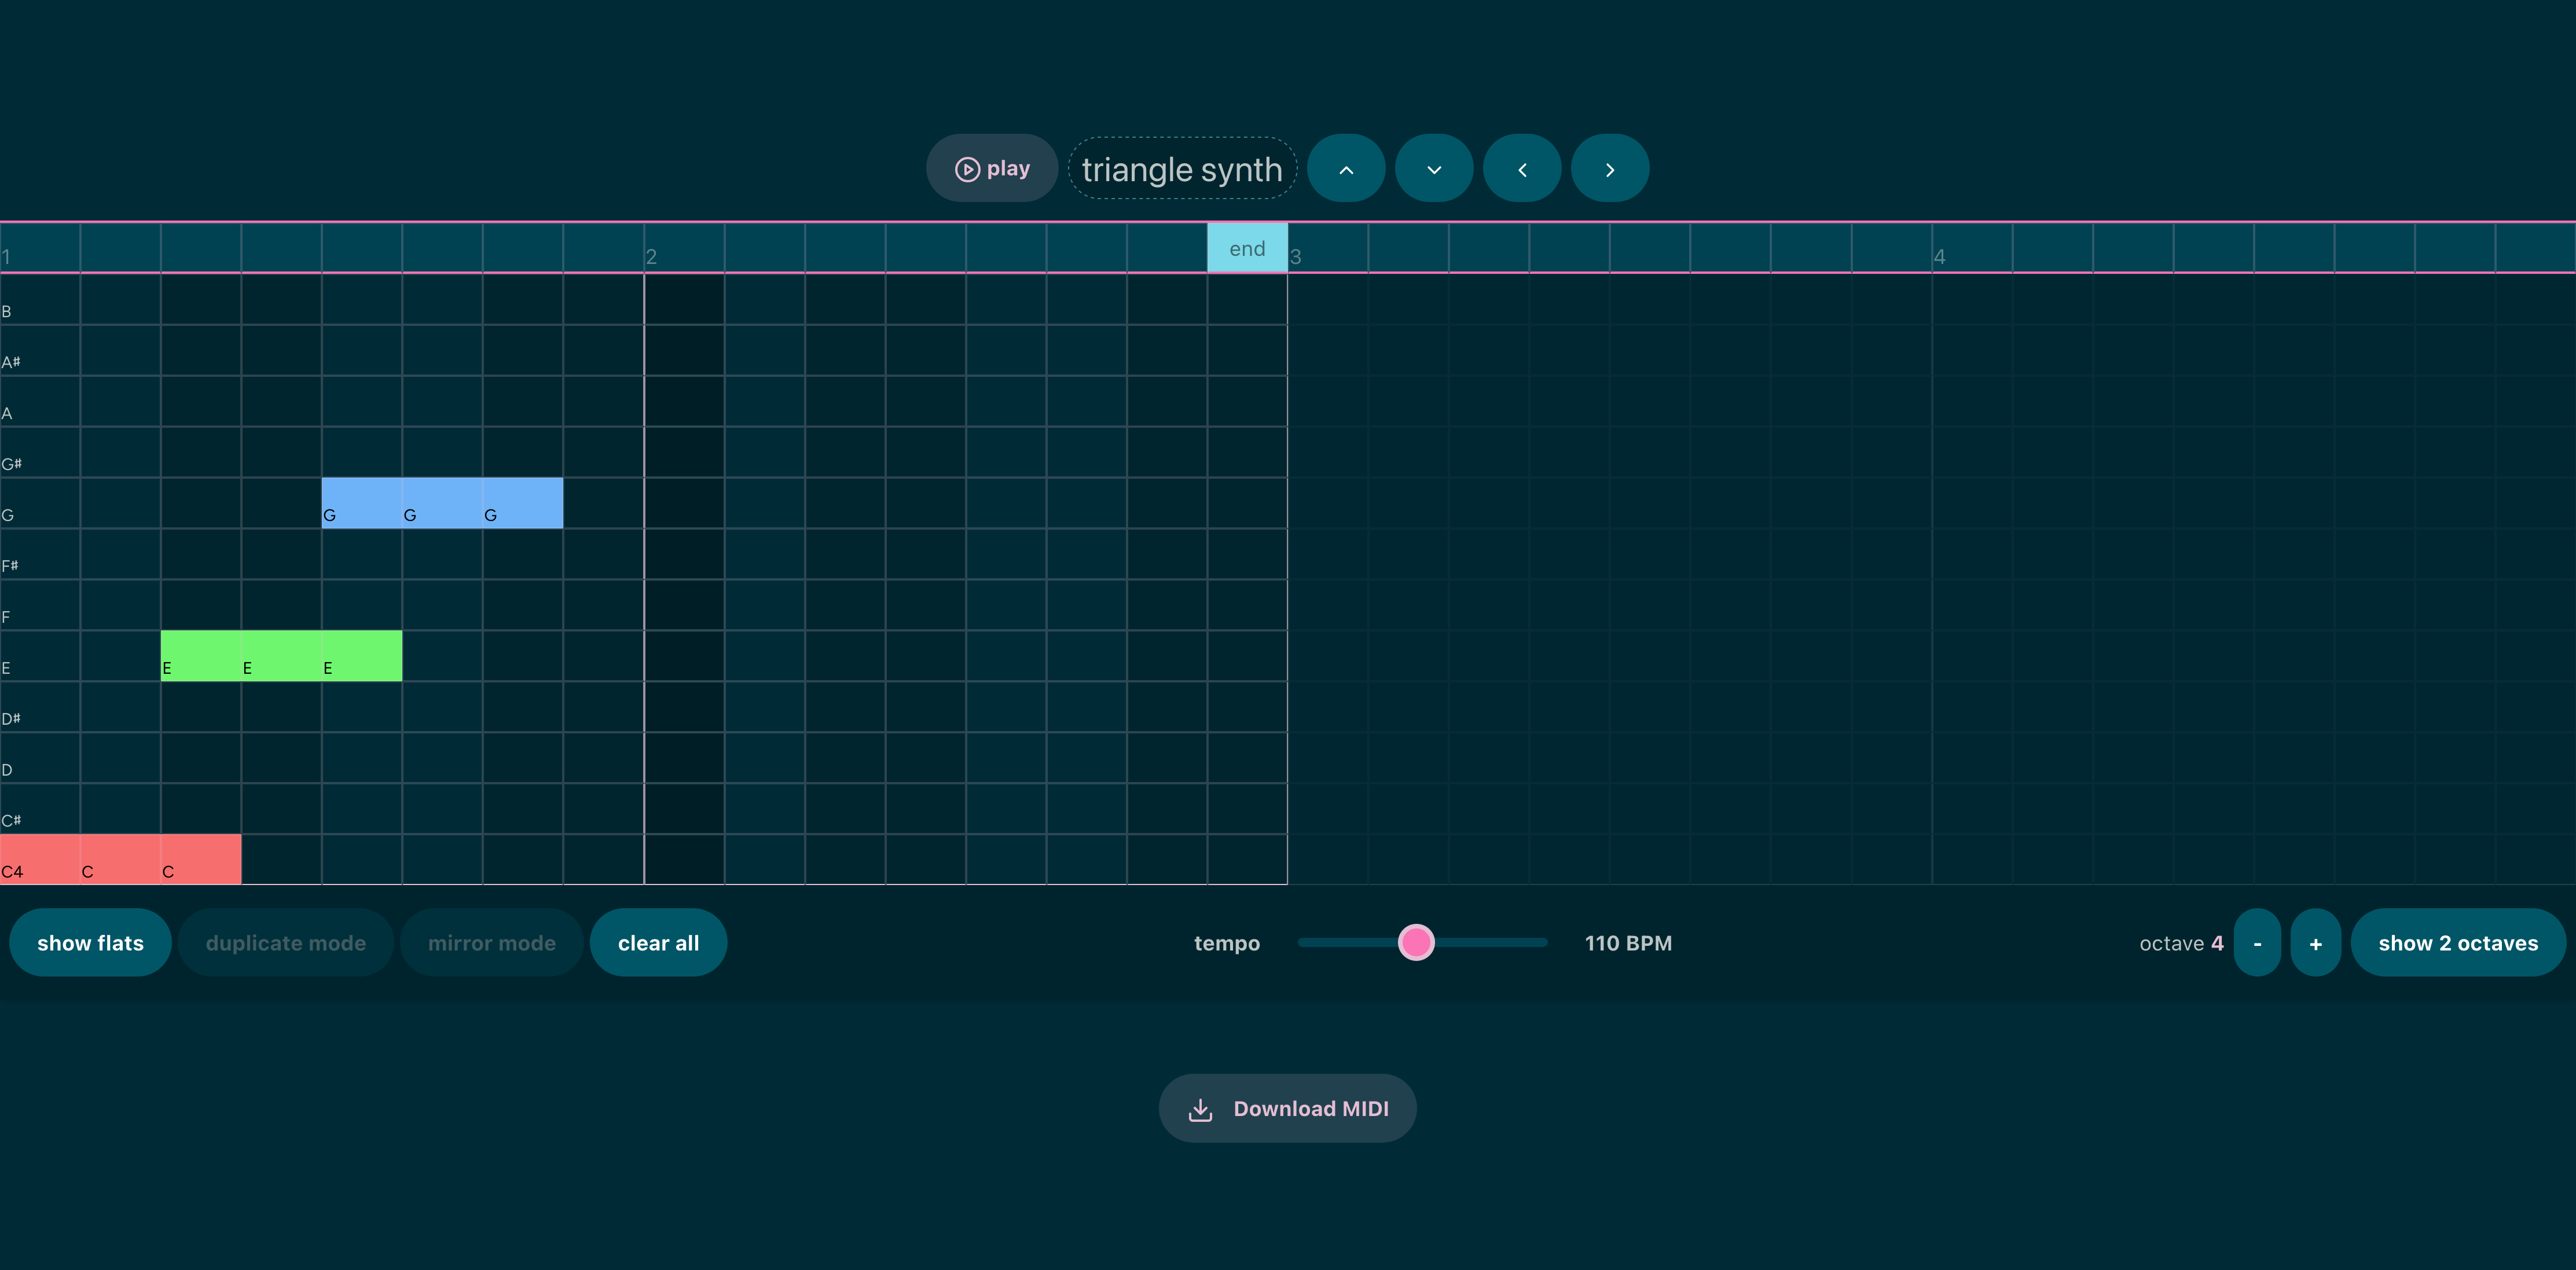Click the third red C note
The image size is (2576, 1270).
201,860
